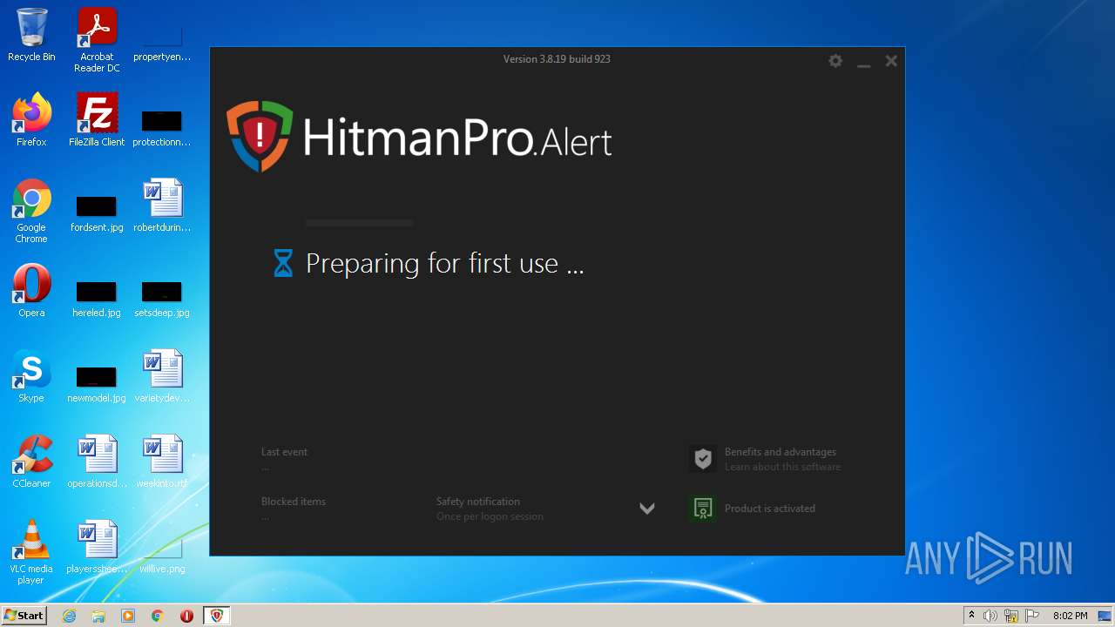Screen dimensions: 1115x627
Task: Open CCleaner desktop shortcut
Action: [x=31, y=462]
